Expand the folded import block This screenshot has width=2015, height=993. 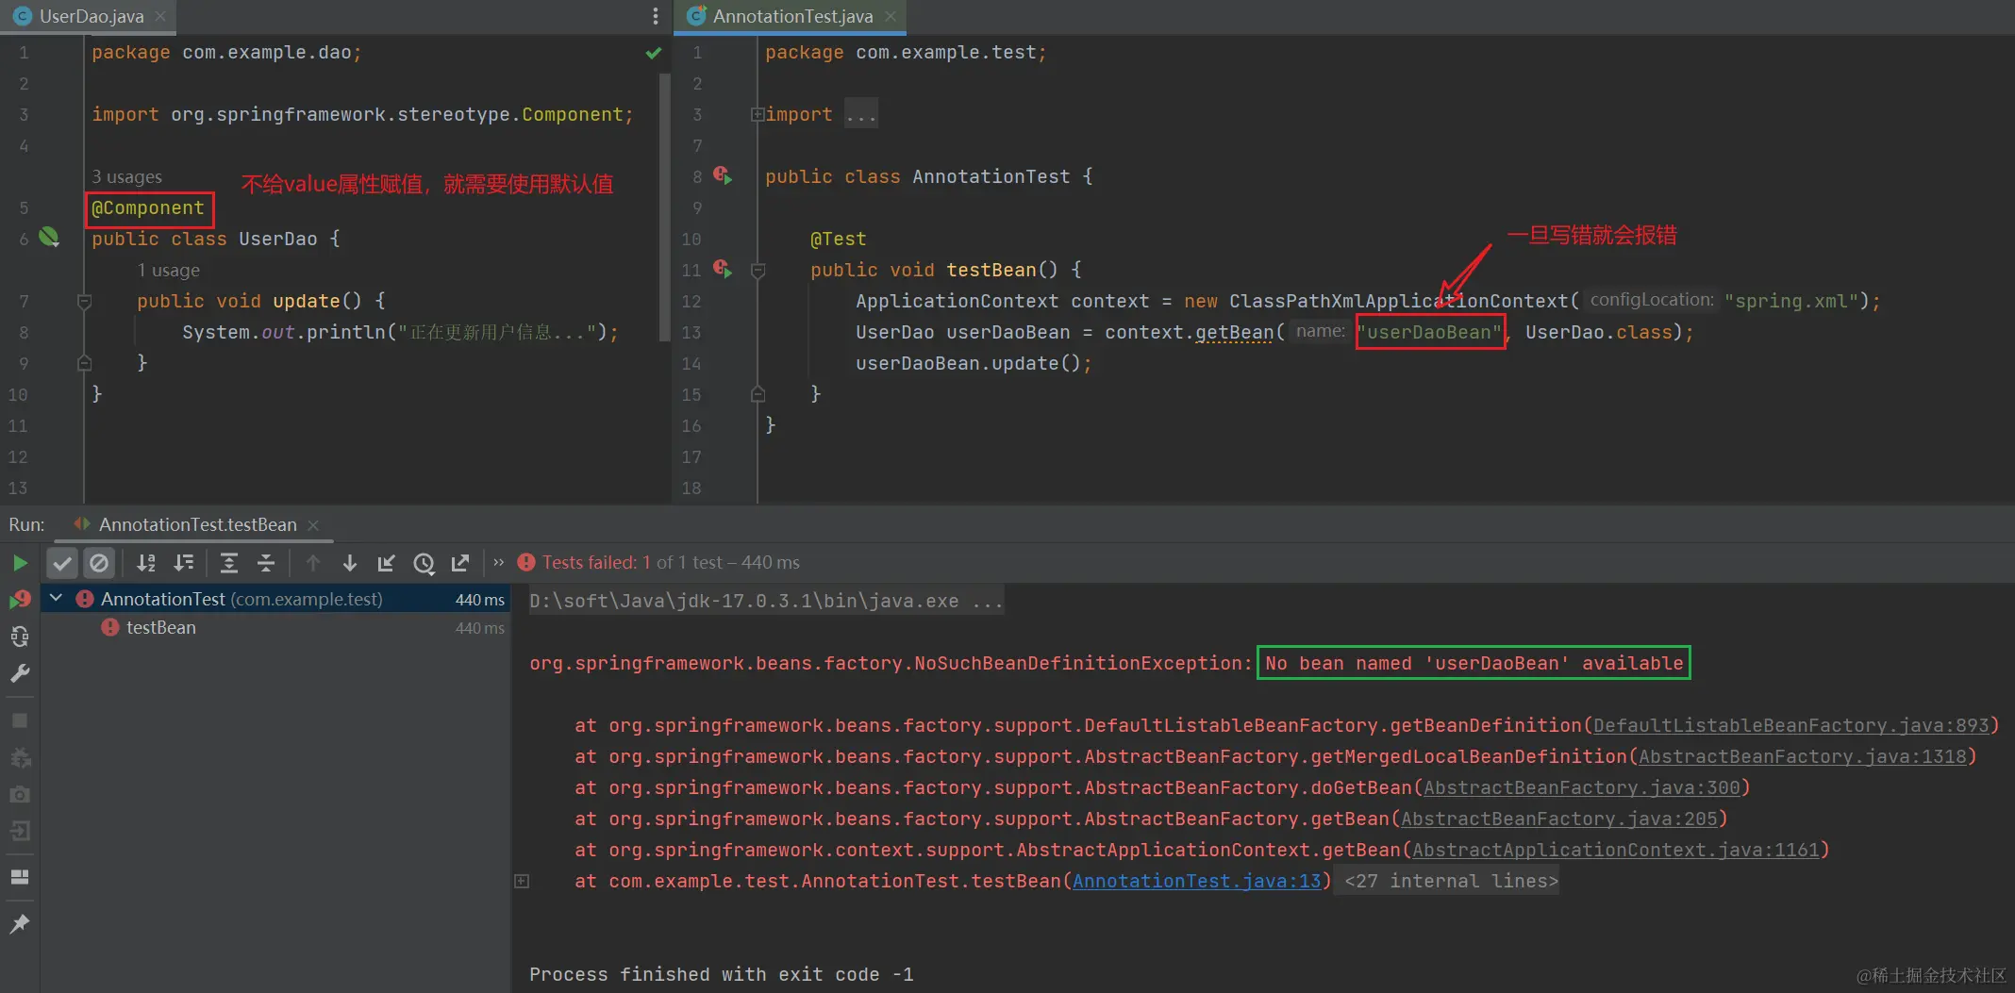pos(758,114)
